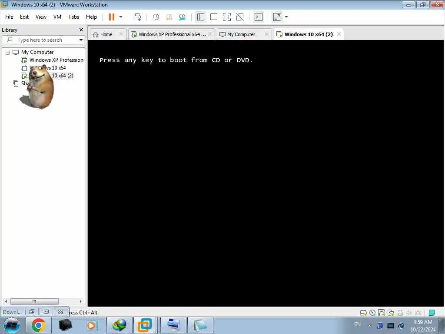Viewport: 445px width, 334px height.
Task: Take a snapshot of this virtual machine
Action: pyautogui.click(x=156, y=17)
